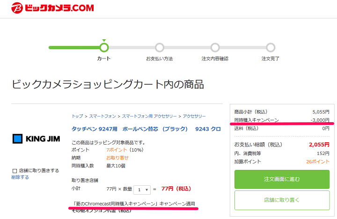Viewport: 337px width, 219px height.
Task: Click the 注文画面に進む button
Action: [x=282, y=179]
